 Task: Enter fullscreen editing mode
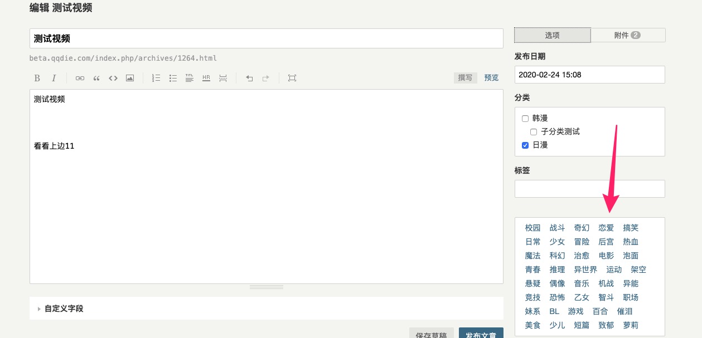[x=292, y=78]
